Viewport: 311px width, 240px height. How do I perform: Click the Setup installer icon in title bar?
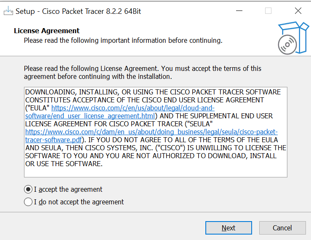coord(8,11)
